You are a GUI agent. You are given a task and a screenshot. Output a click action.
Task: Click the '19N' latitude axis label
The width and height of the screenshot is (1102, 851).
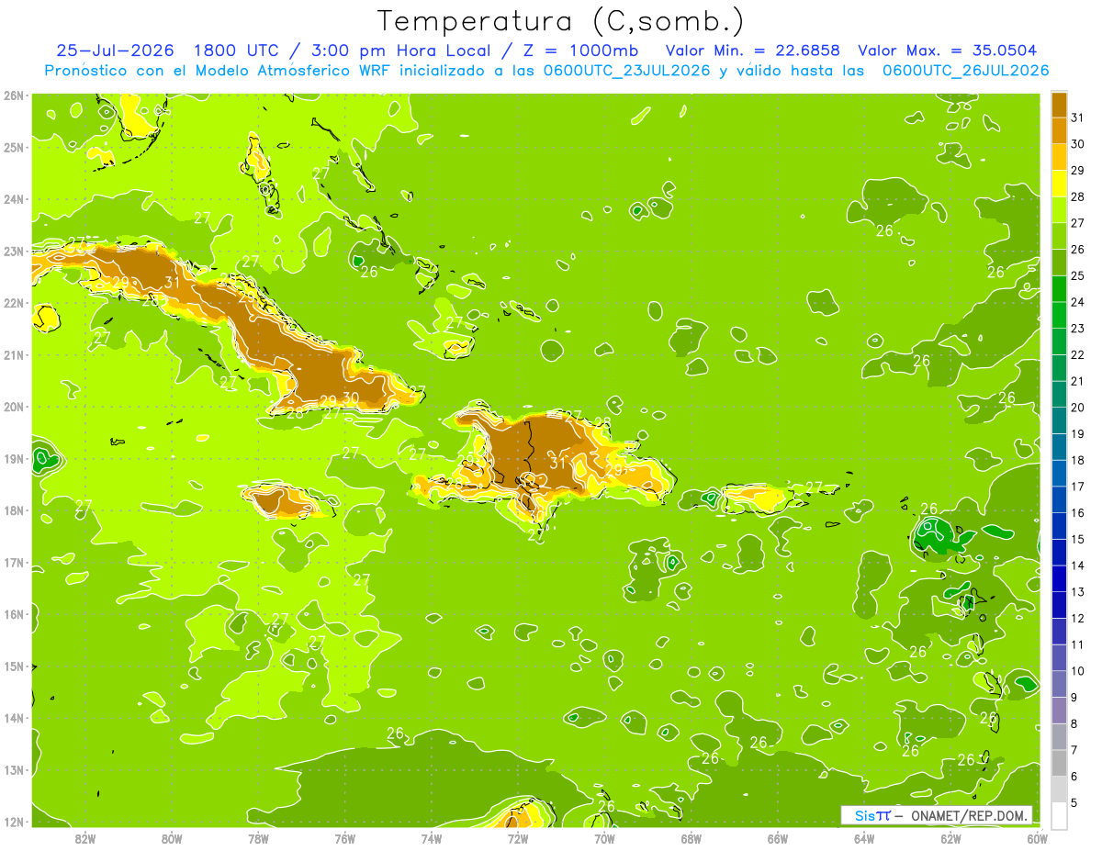coord(14,458)
